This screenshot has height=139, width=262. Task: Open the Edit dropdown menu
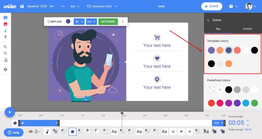point(75,6)
